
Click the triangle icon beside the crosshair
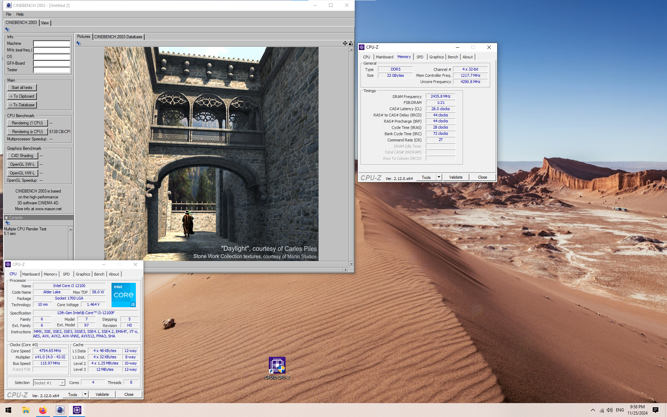click(x=351, y=43)
